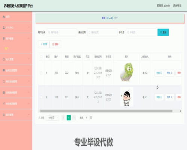The height and width of the screenshot is (150, 187).
Task: Click the 入住老人 column header
Action: point(145,57)
